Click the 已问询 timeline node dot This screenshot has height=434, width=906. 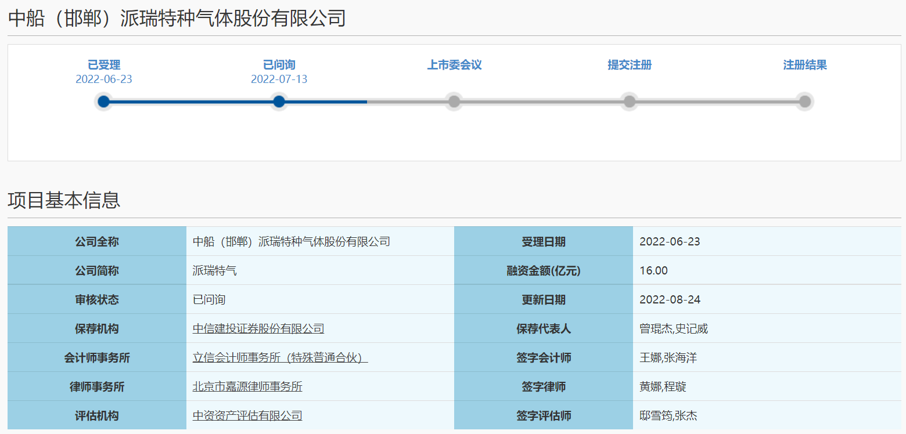pos(279,102)
